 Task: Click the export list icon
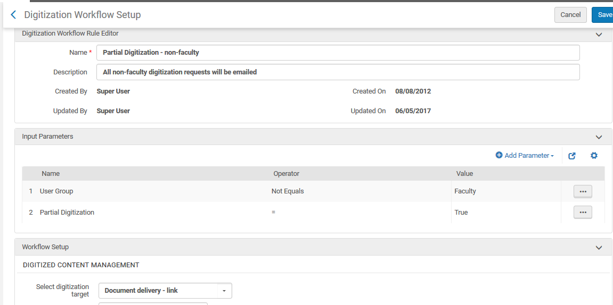pos(572,156)
